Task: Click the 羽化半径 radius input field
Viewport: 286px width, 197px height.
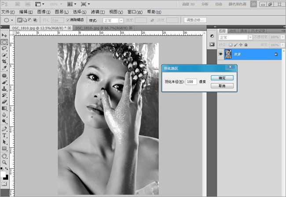Action: (191, 82)
